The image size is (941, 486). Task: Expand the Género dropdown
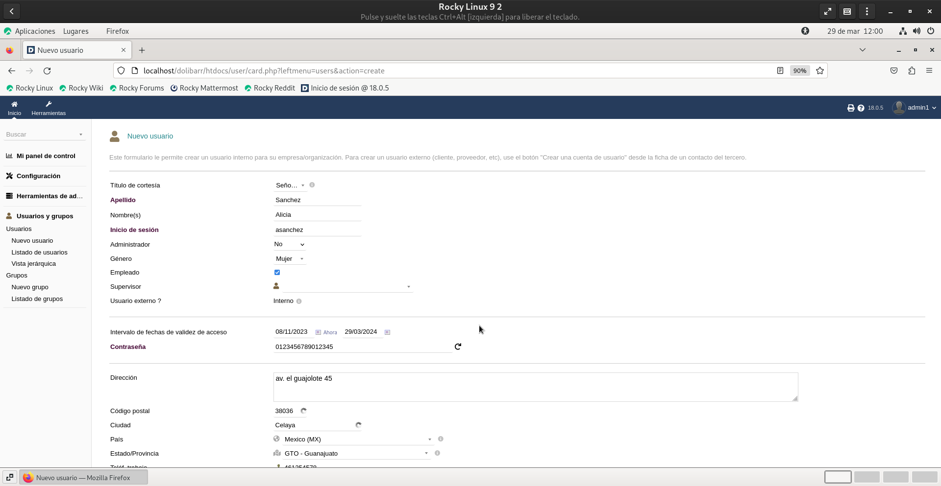click(290, 259)
